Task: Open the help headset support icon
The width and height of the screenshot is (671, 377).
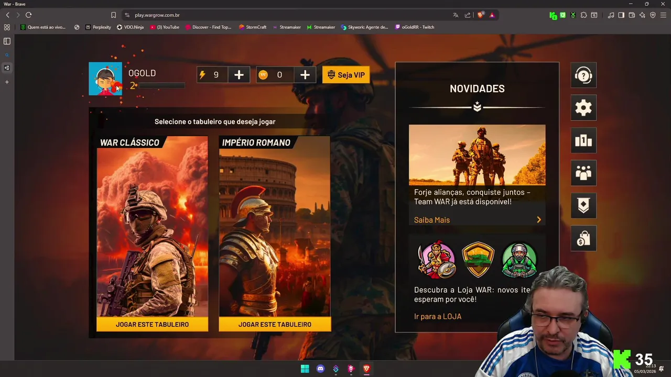Action: click(583, 75)
